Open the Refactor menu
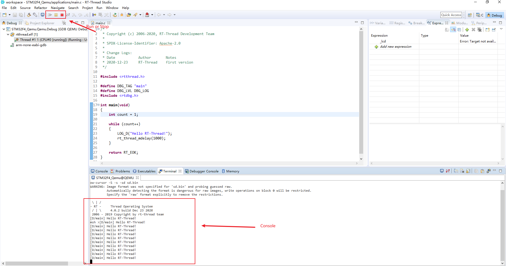This screenshot has width=506, height=266. [x=41, y=8]
